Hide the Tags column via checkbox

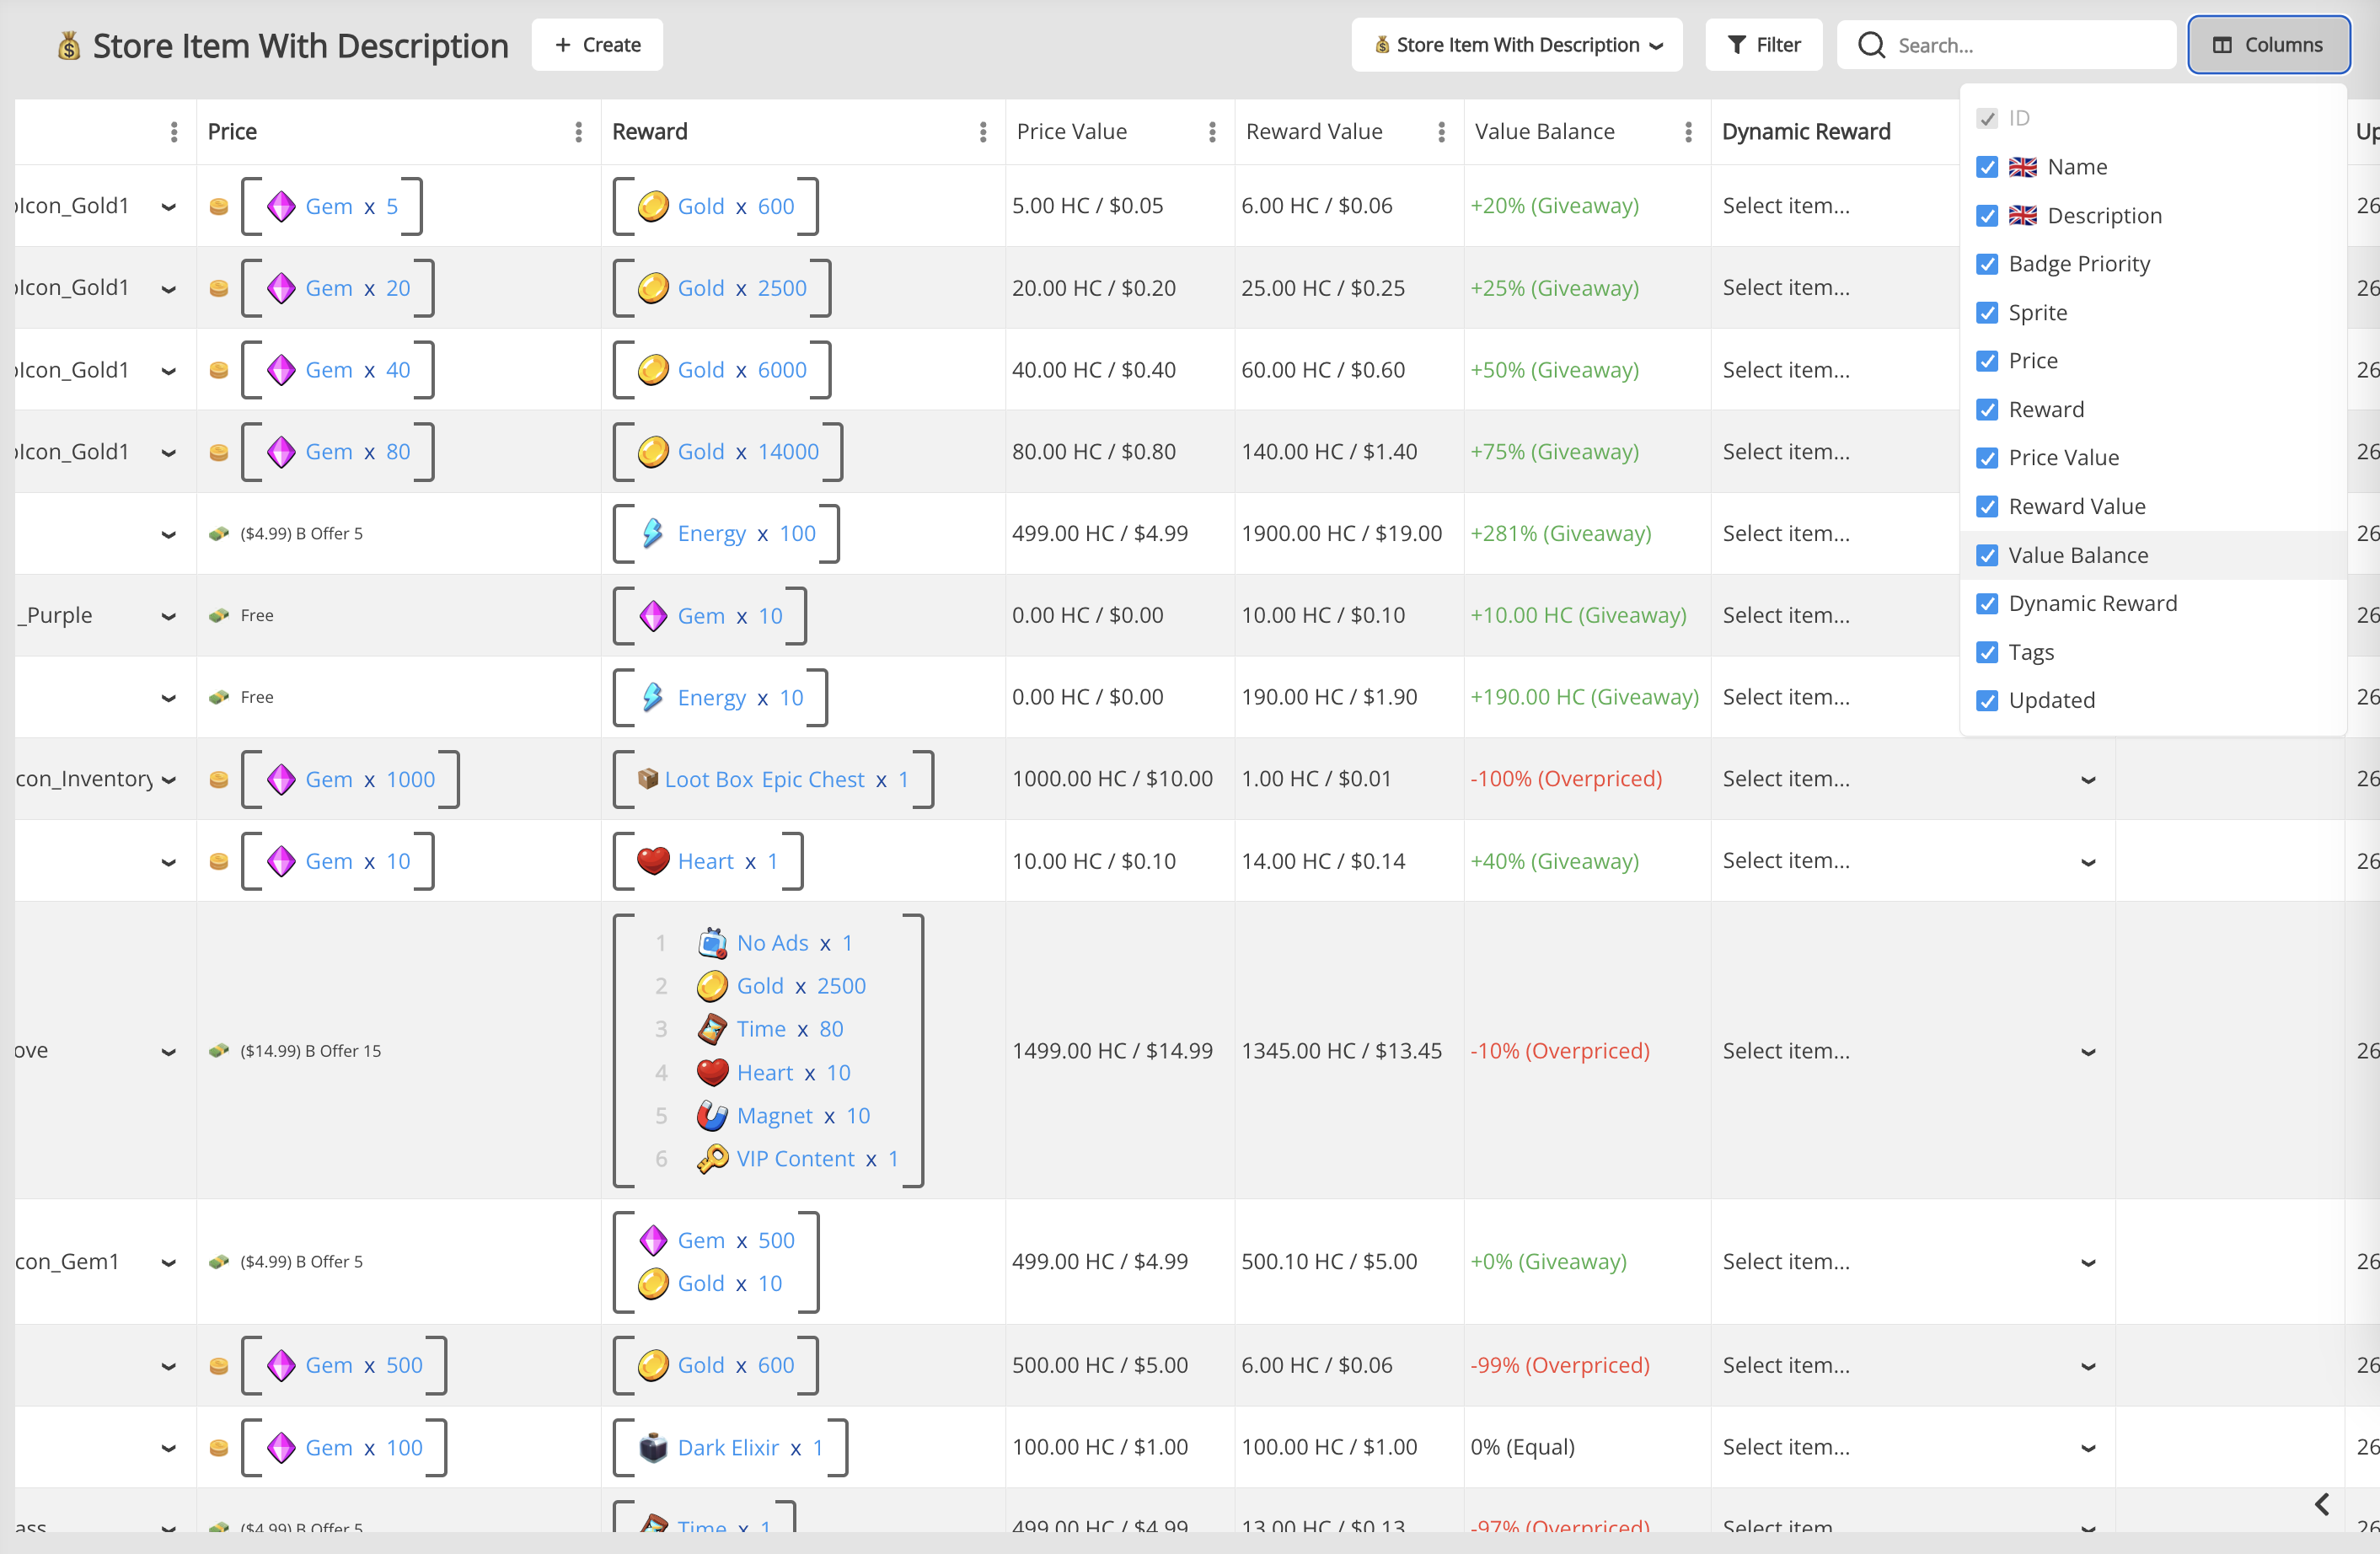[1987, 652]
